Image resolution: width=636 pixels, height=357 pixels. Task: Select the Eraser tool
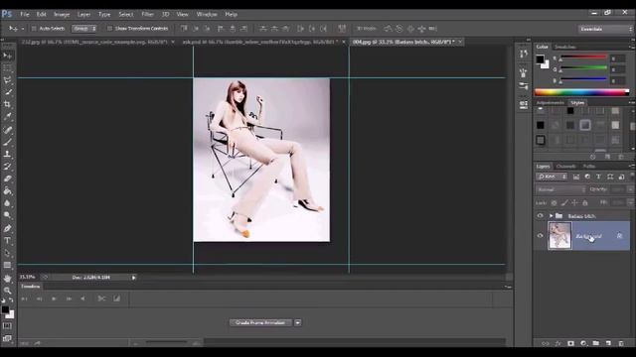click(7, 178)
